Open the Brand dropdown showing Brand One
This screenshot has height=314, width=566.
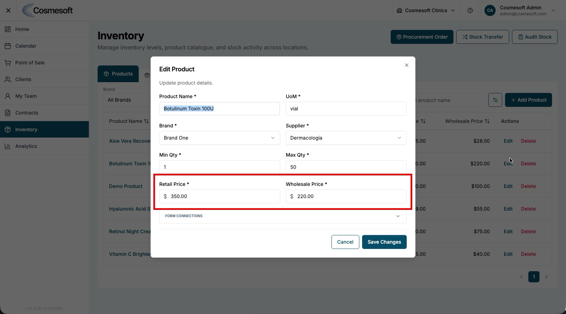pos(220,138)
